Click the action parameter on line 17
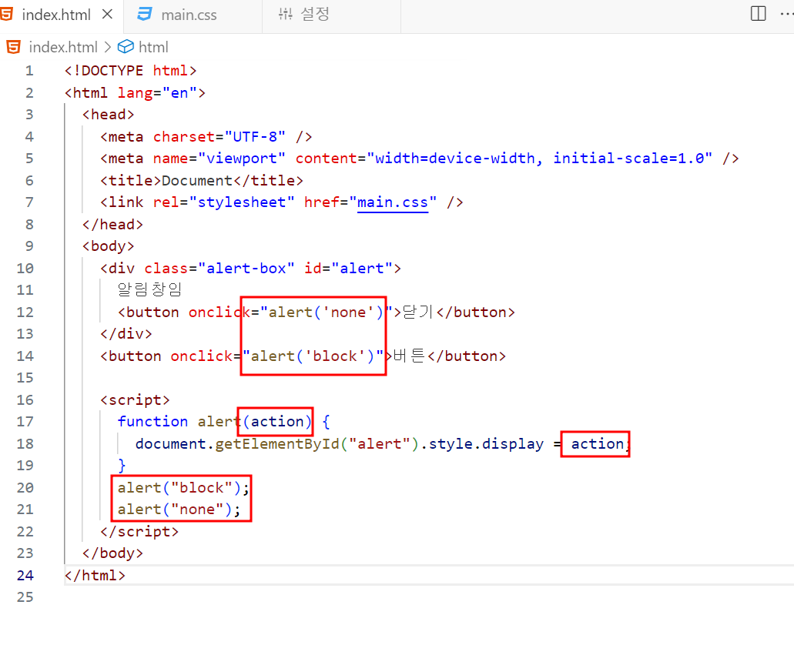Viewport: 794px width, 655px height. coord(277,422)
